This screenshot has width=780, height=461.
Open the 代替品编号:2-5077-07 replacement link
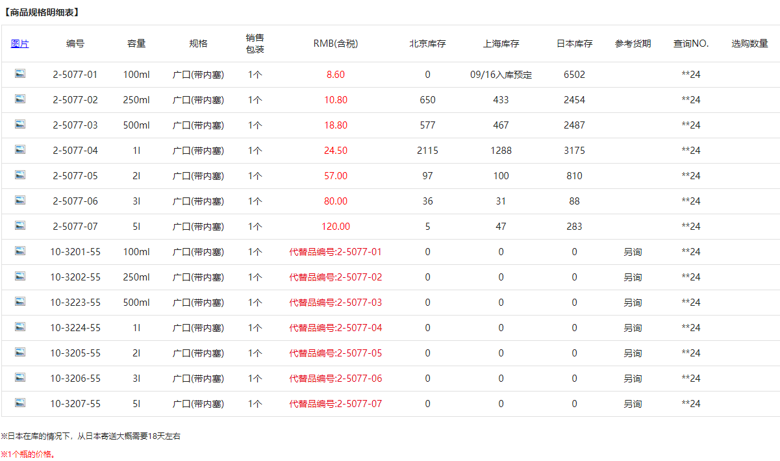point(335,404)
